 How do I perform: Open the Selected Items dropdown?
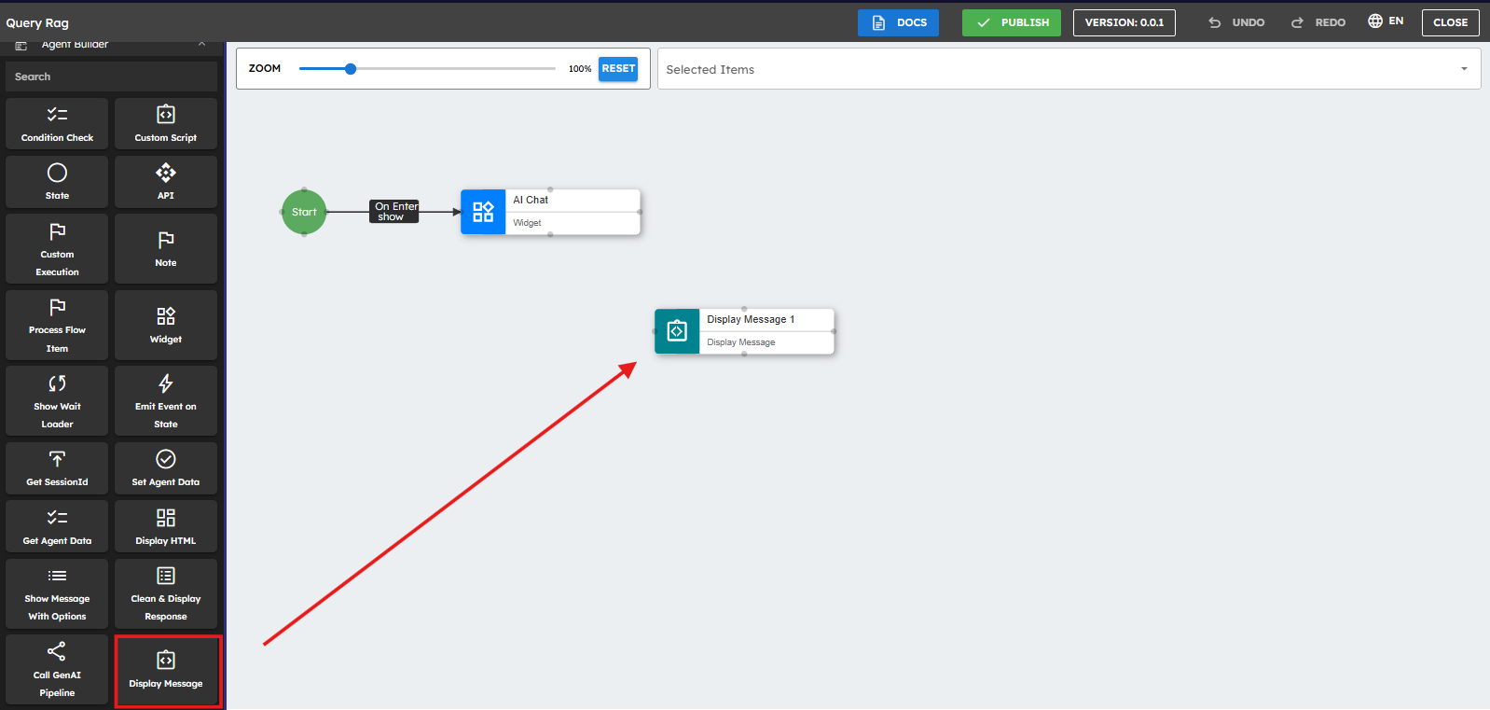(x=1069, y=69)
